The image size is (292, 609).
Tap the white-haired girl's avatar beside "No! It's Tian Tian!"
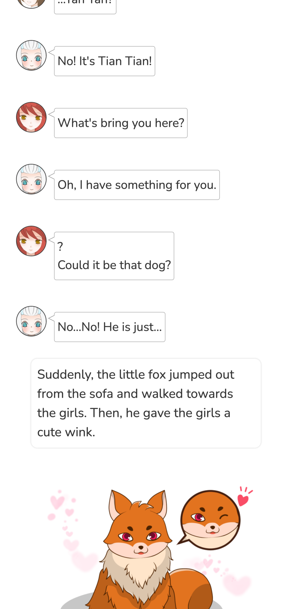31,55
